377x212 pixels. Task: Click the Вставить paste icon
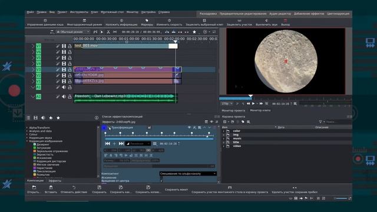pos(51,187)
